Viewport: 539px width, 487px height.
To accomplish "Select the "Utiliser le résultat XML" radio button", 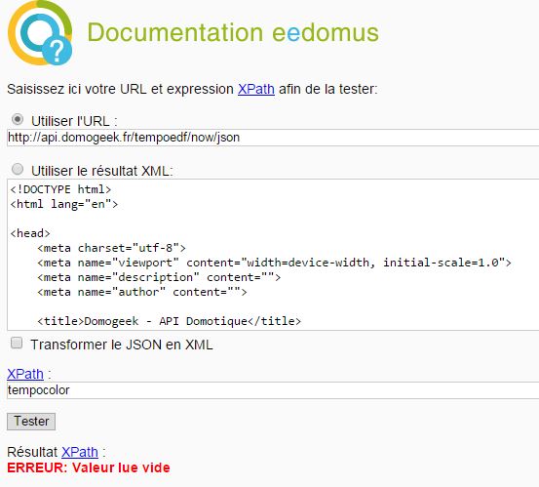I will coord(18,169).
